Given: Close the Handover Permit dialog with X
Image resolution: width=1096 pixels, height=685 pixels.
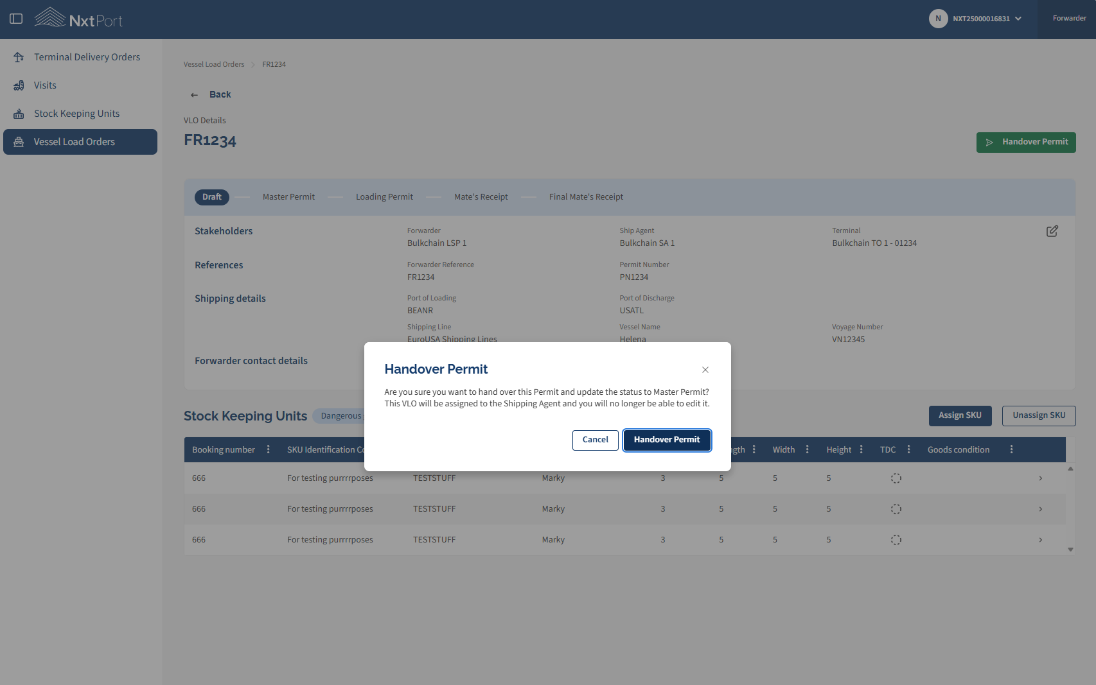Looking at the screenshot, I should coord(705,370).
